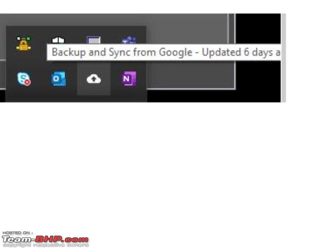
Task: Open the purple OneNote tray icon
Action: tap(129, 78)
